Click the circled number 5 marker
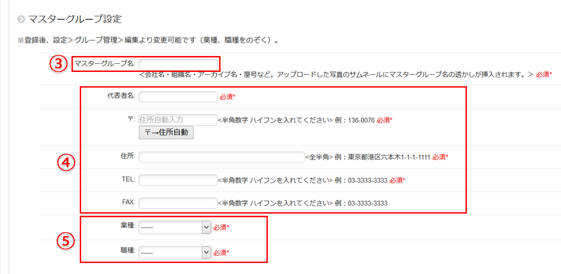The width and height of the screenshot is (561, 274). (65, 241)
